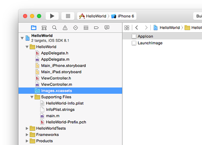
Task: Open the Test navigator diamond icon
Action: coord(76,28)
